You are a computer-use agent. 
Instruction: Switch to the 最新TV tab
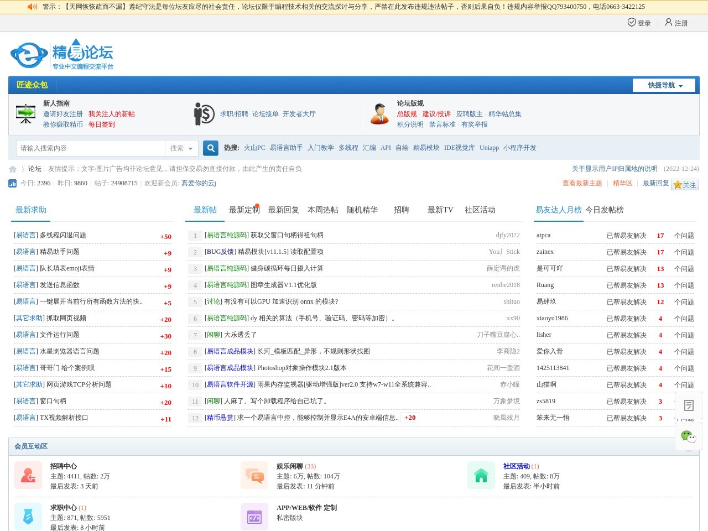[440, 210]
